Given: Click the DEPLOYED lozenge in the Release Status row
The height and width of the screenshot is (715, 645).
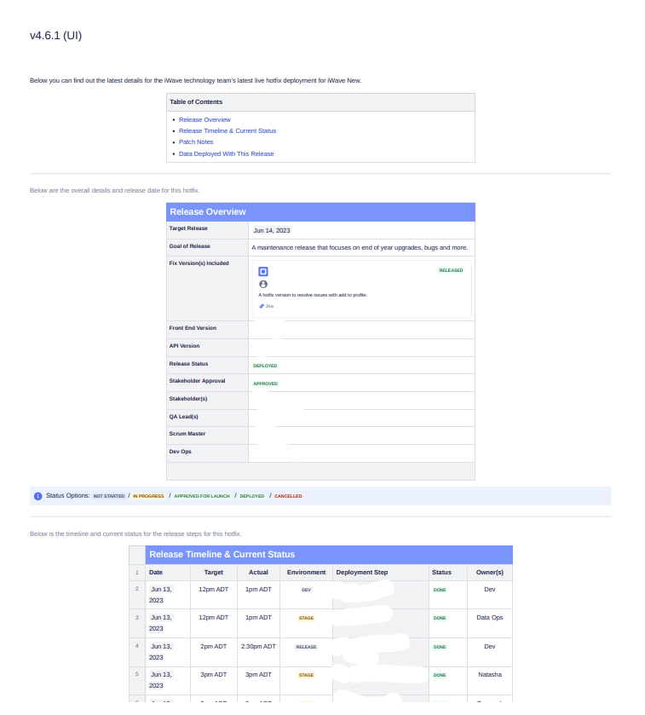Looking at the screenshot, I should (265, 365).
